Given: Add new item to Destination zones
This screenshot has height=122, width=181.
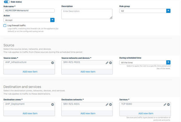Looking at the screenshot, I should (30, 113).
